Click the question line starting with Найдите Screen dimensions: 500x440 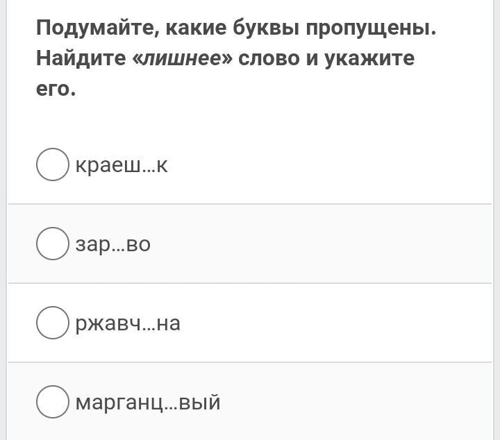(x=226, y=58)
